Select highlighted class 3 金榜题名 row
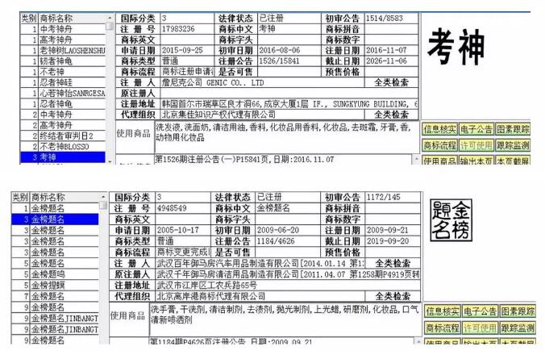The image size is (545, 351). point(56,219)
